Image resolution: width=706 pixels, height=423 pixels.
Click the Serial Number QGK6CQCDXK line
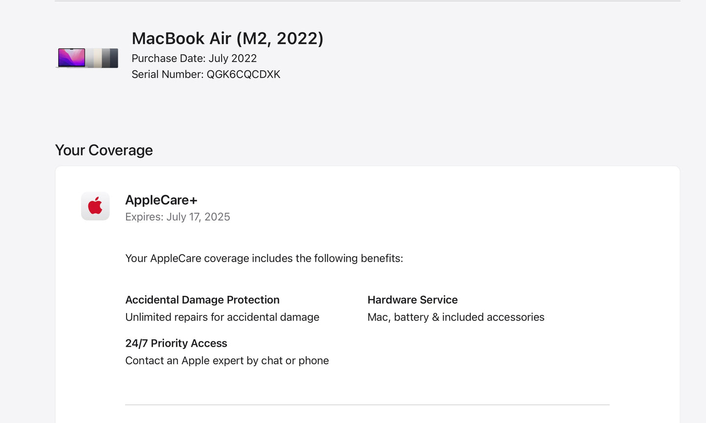[206, 74]
